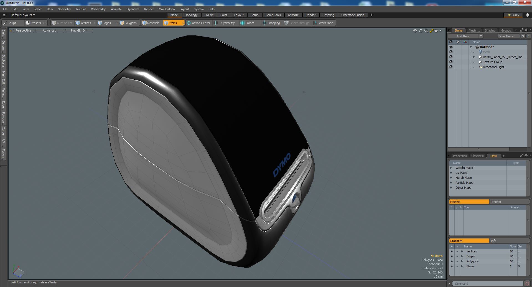532x287 pixels.
Task: Expand the Items panel to full size
Action: 521,30
